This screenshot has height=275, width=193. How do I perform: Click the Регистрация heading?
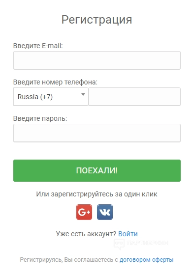coord(96,20)
